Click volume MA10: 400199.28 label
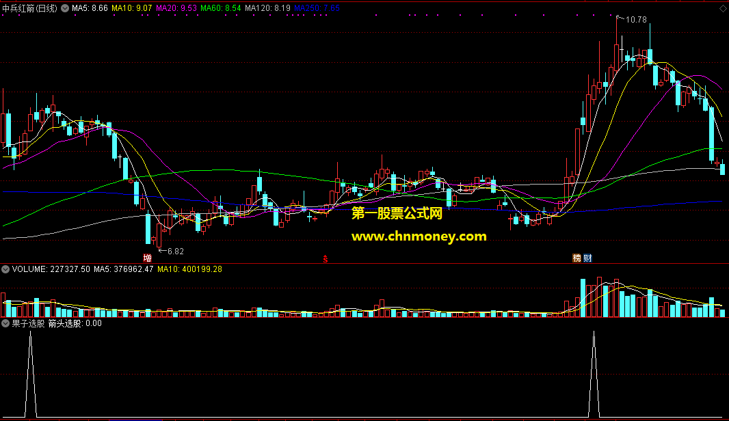 tap(189, 269)
